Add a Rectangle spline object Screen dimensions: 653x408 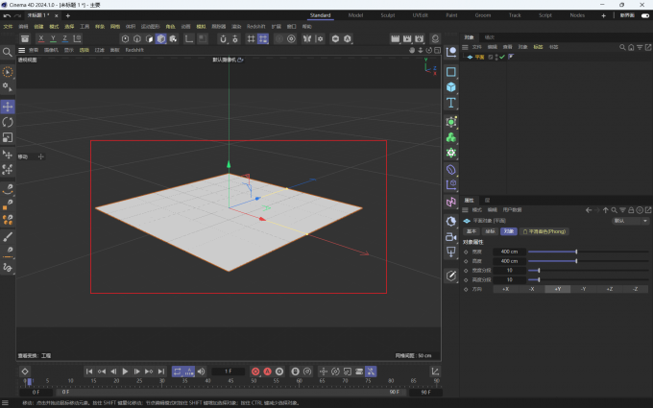pyautogui.click(x=451, y=72)
